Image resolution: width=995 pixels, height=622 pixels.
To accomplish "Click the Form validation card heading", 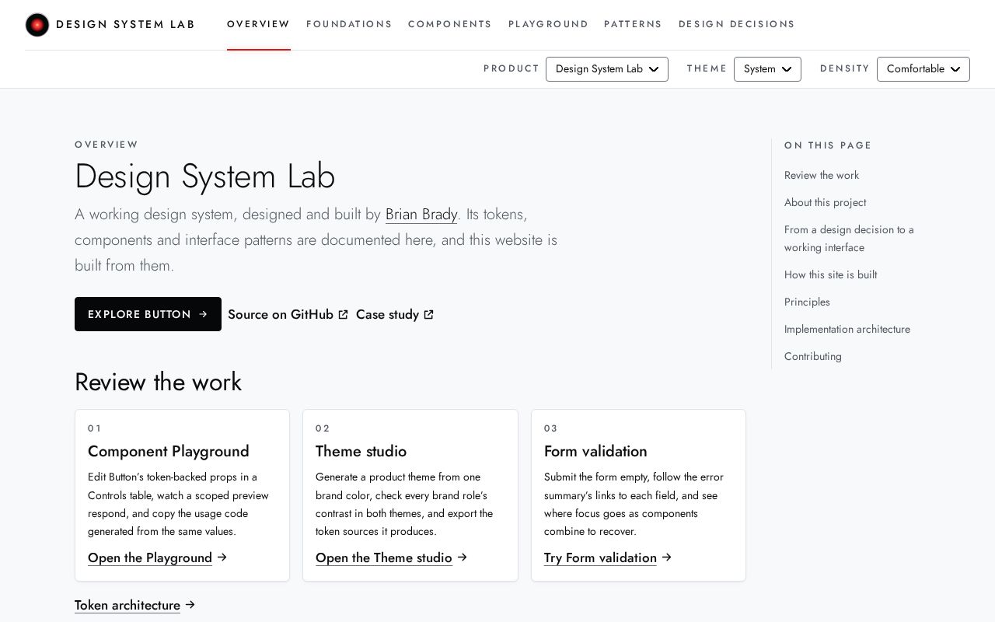I will tap(595, 452).
